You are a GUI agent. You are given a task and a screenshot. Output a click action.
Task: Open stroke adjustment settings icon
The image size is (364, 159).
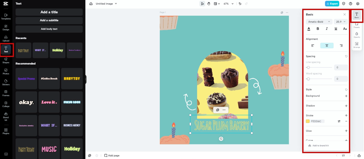click(x=339, y=121)
